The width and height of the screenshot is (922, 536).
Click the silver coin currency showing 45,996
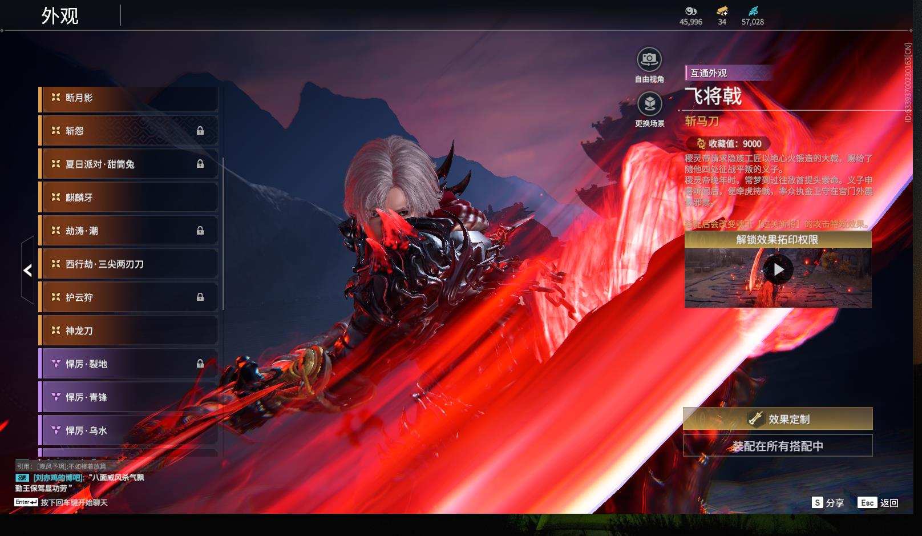(690, 16)
